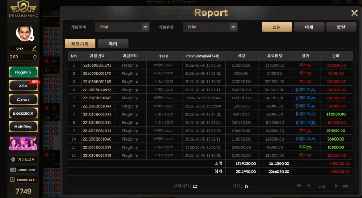Click game number 221030B061039

97,147
